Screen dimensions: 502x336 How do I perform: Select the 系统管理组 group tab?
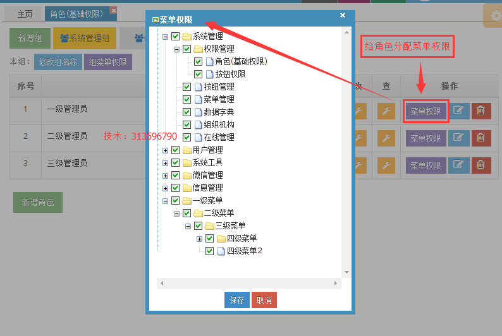(x=85, y=39)
